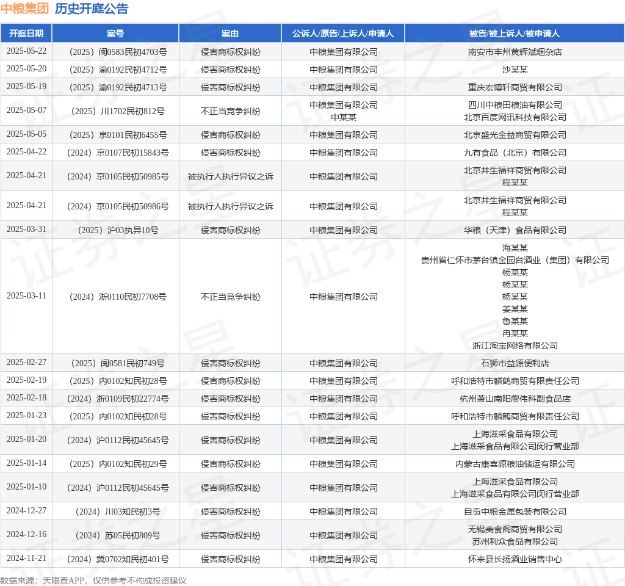Select date cell 2025-01-23

pos(26,415)
